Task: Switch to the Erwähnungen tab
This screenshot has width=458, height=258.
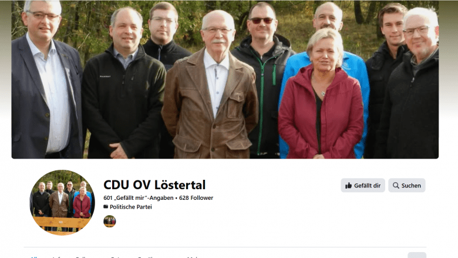Action: pos(154,257)
